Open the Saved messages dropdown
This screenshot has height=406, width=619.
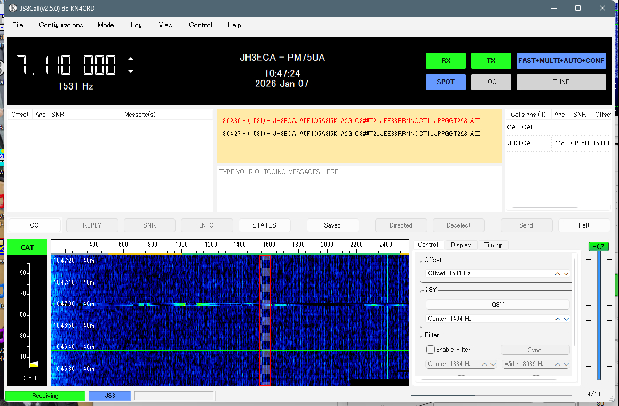click(332, 225)
